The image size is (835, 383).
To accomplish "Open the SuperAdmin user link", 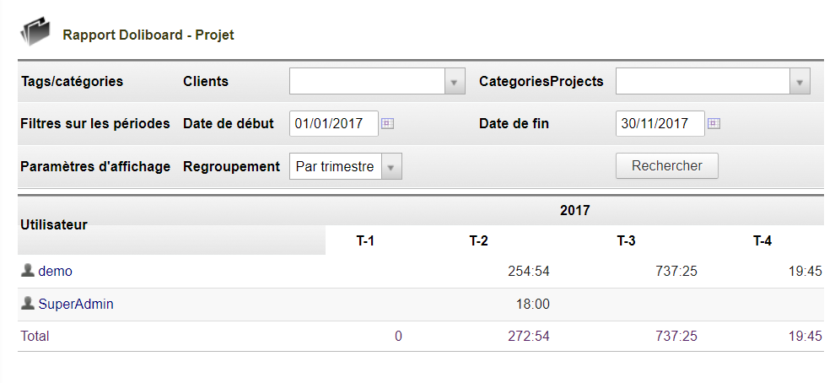I will [76, 305].
